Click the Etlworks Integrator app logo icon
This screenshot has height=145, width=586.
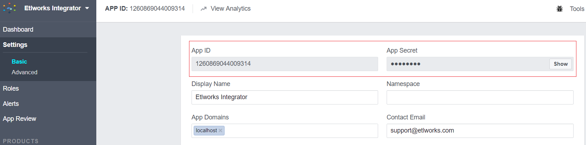pyautogui.click(x=10, y=8)
